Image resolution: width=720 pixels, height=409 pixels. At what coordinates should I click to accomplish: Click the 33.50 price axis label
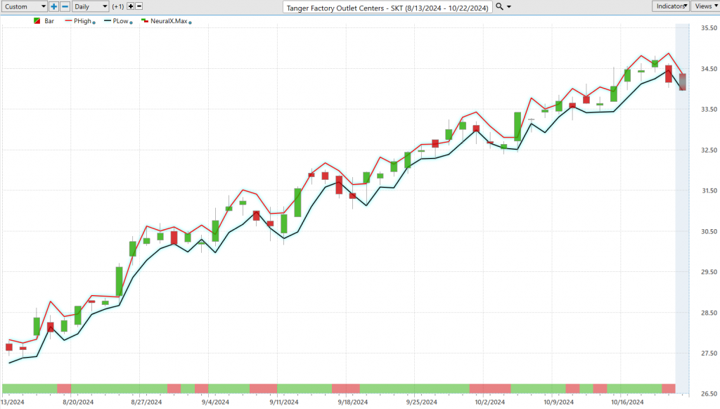pyautogui.click(x=709, y=109)
